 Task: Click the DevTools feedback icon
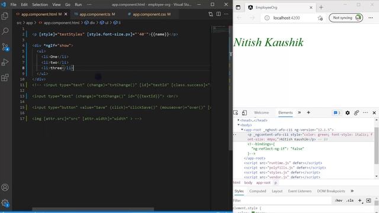[356, 113]
